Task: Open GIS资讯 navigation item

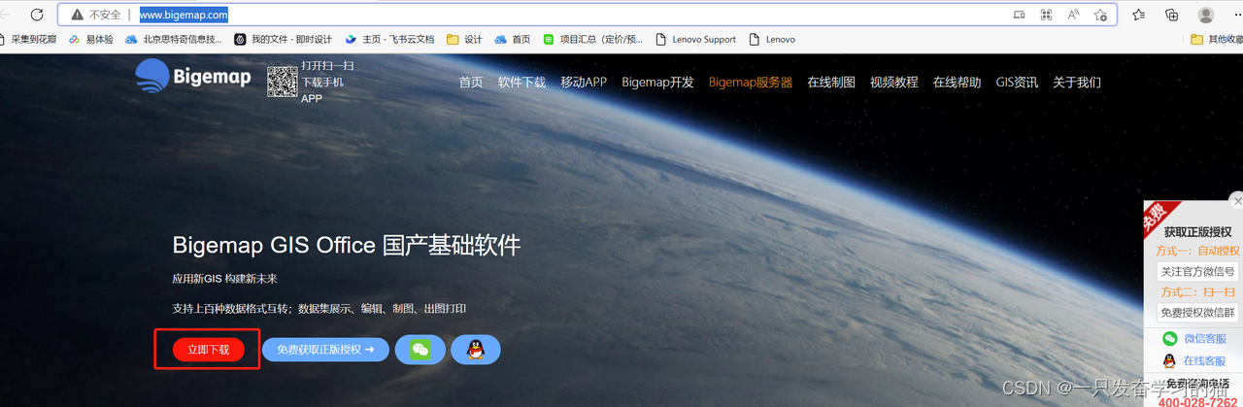Action: [1017, 83]
